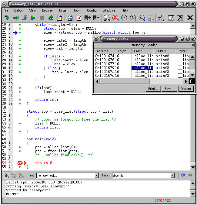The width and height of the screenshot is (197, 205).
Task: Open the Target menu
Action: [x=63, y=10]
